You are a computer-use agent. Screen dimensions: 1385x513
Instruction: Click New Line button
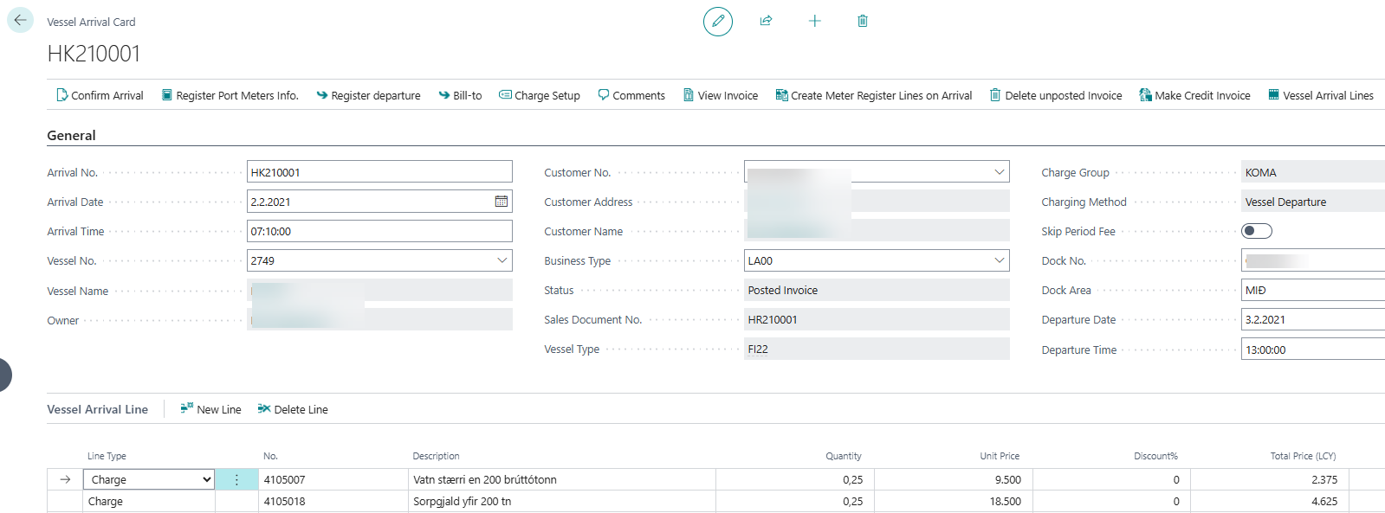(210, 409)
